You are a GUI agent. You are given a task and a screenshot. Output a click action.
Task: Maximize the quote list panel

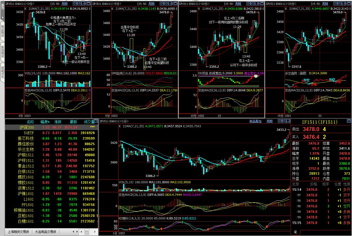pos(95,121)
